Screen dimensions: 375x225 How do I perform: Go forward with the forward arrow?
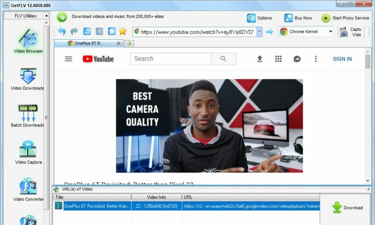tap(75, 31)
